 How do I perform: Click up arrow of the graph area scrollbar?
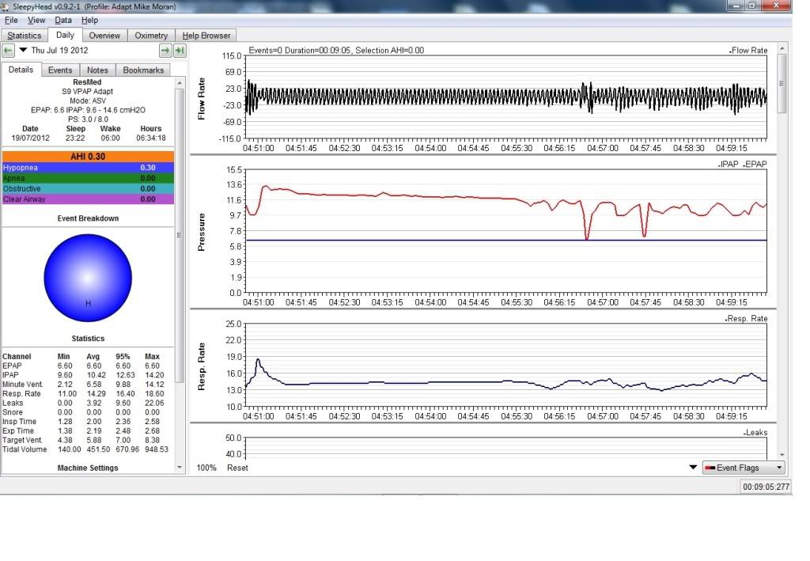pyautogui.click(x=782, y=48)
